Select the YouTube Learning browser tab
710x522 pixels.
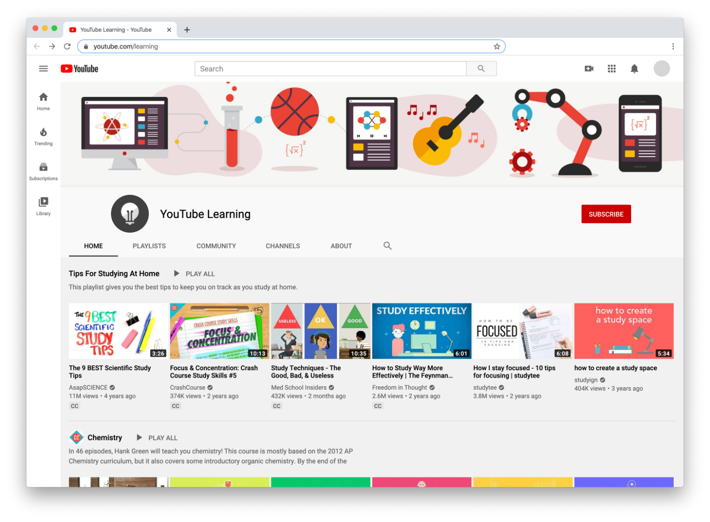tap(120, 30)
